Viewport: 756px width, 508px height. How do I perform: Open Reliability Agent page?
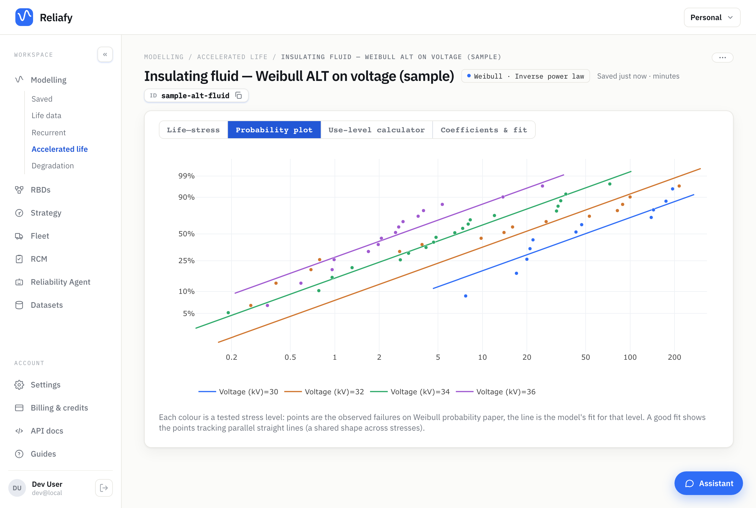(x=61, y=282)
